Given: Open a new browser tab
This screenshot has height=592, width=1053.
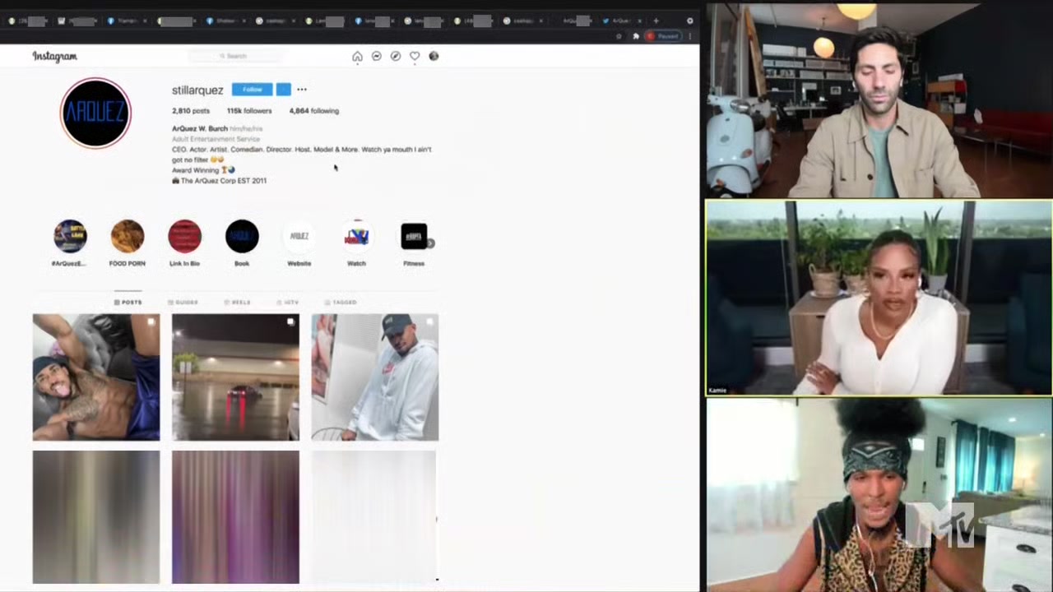Looking at the screenshot, I should [656, 21].
